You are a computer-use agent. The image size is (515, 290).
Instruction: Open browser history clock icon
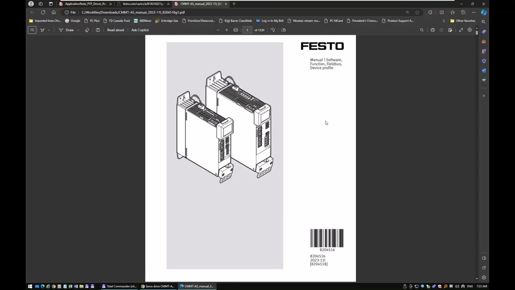(x=463, y=12)
